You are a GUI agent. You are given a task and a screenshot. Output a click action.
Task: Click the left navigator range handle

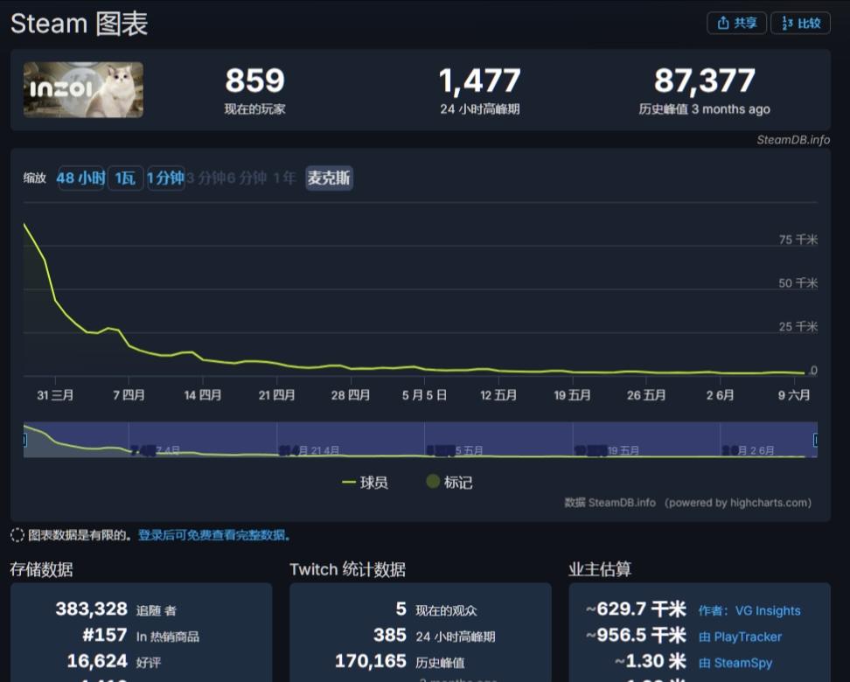click(25, 440)
